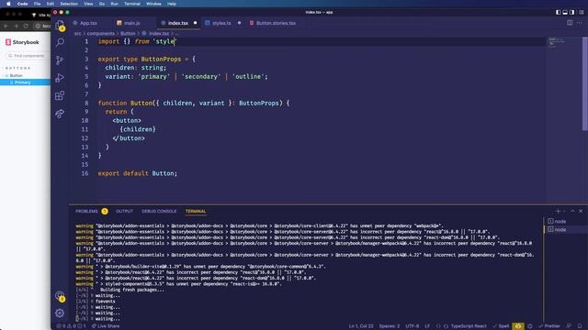Select the second node terminal entry
588x330 pixels.
tap(565, 229)
